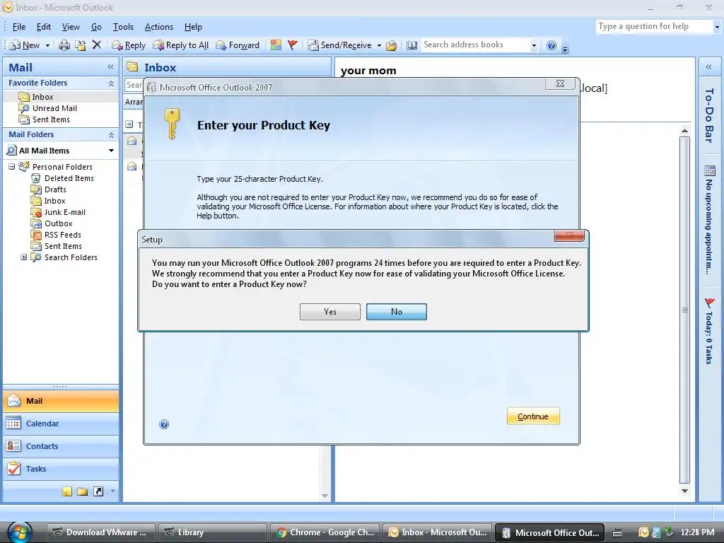Open the Help menu
This screenshot has height=543, width=724.
coord(193,27)
